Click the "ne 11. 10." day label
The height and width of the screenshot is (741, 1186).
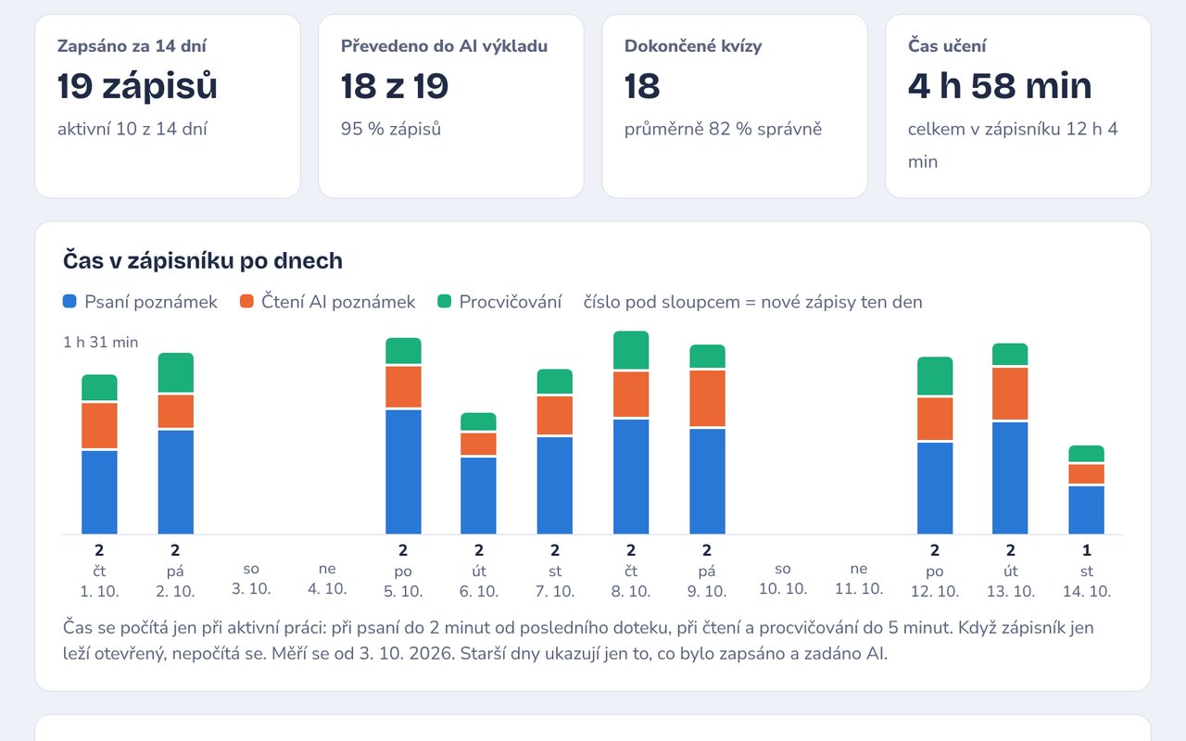click(859, 579)
